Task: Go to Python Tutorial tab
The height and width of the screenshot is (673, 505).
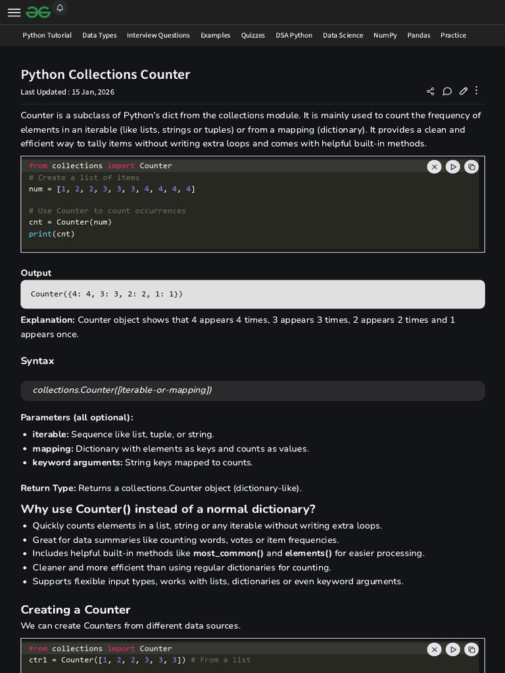Action: [47, 35]
